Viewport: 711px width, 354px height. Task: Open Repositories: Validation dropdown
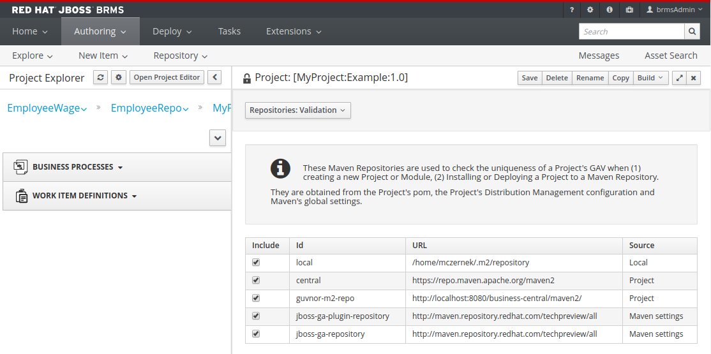pos(298,110)
